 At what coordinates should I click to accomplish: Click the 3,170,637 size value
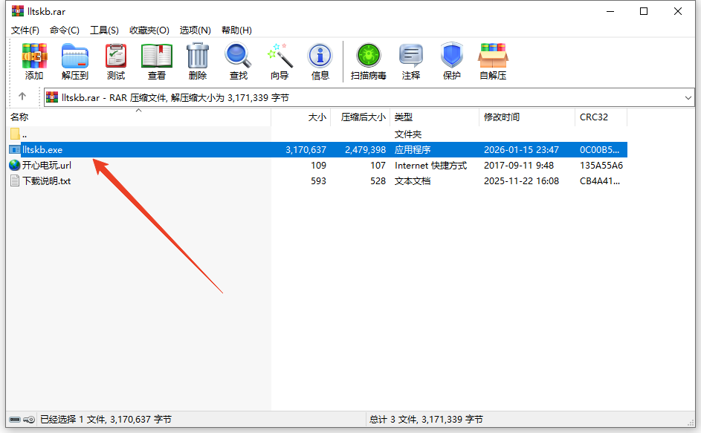pyautogui.click(x=306, y=150)
